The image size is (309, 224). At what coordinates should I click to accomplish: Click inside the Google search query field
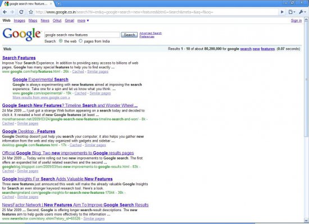pos(82,35)
